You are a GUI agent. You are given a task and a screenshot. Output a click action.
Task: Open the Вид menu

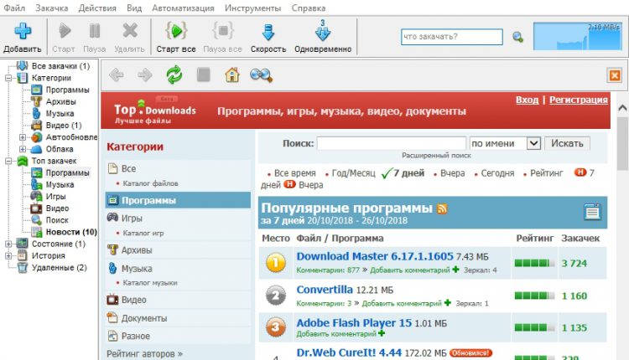[x=134, y=8]
